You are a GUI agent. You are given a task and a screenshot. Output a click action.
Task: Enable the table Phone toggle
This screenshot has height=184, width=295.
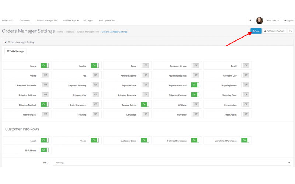click(45, 75)
